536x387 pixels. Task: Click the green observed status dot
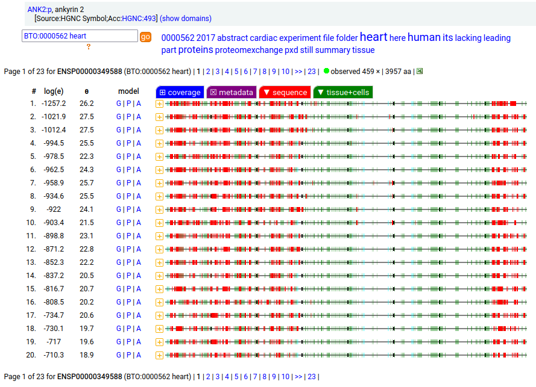click(x=326, y=71)
